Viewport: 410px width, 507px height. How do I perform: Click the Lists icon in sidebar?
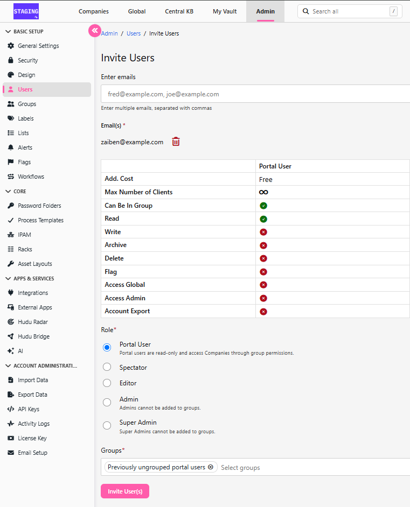[11, 133]
